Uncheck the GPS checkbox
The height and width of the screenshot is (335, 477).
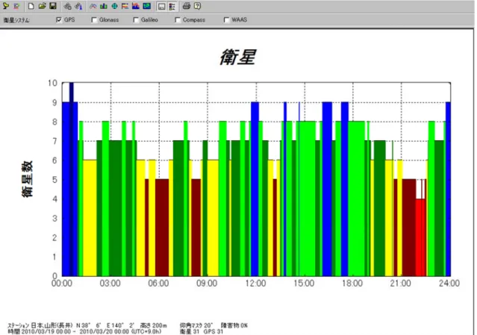pyautogui.click(x=59, y=19)
